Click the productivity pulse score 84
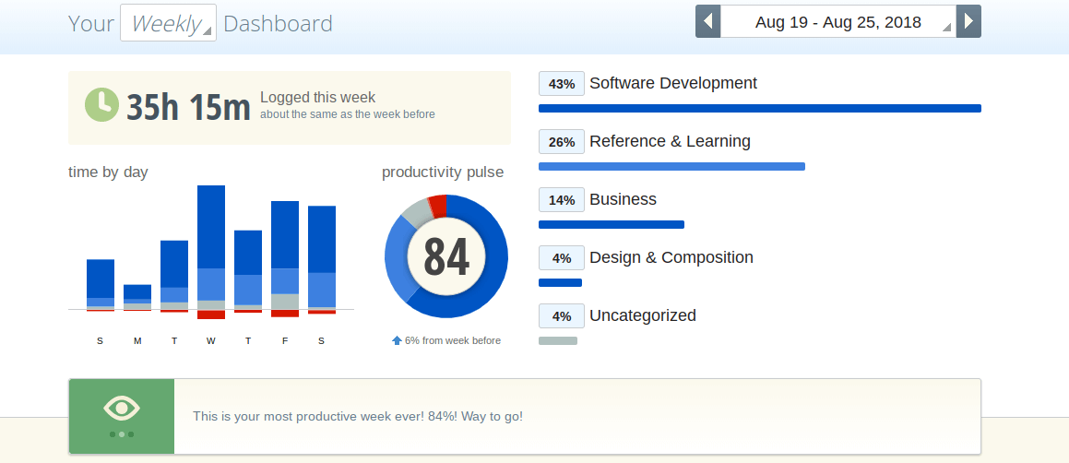Screen dimensions: 1069x463 (x=446, y=256)
